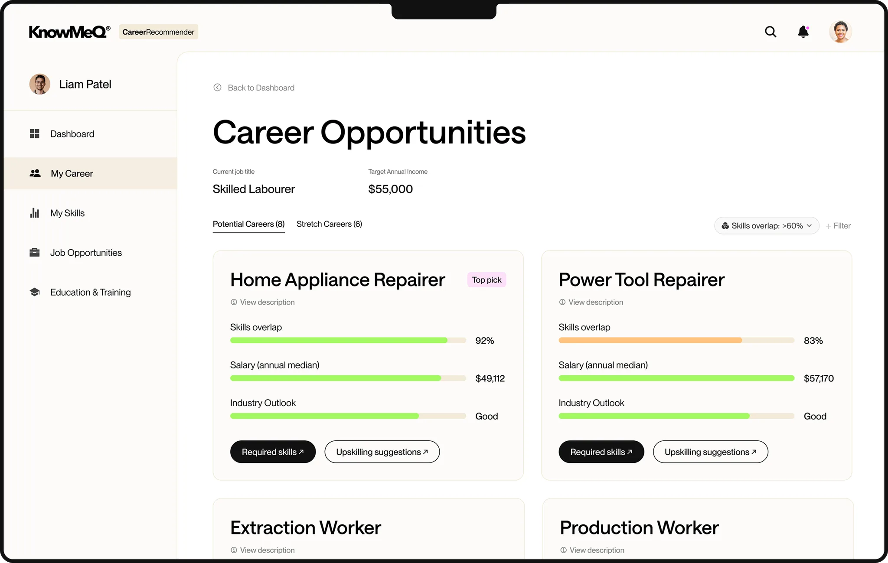Select My Career sidebar item
Viewport: 888px width, 563px height.
pyautogui.click(x=90, y=173)
